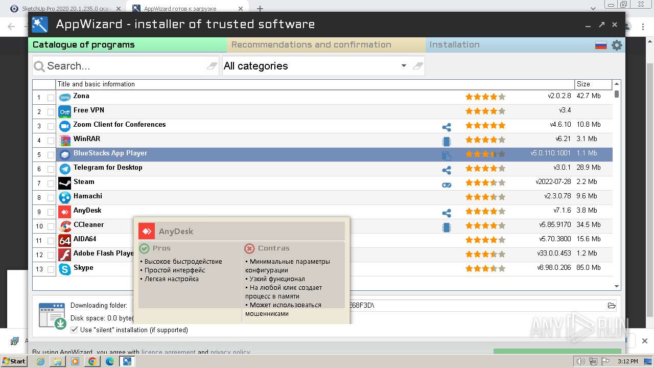
Task: Click the CCleaner icon
Action: coord(65,226)
